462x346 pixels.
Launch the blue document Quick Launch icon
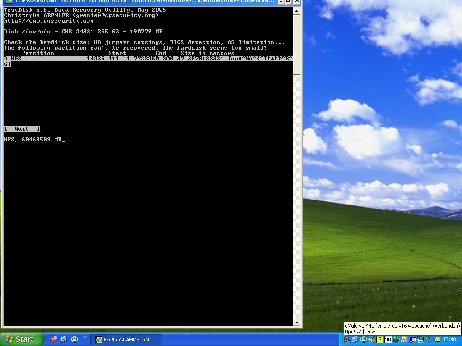[x=64, y=339]
